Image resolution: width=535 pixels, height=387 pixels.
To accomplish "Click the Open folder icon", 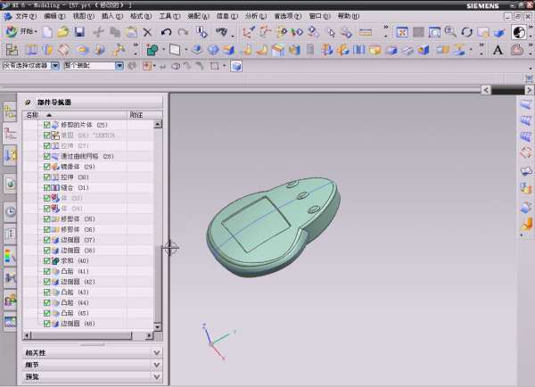I will (x=64, y=32).
